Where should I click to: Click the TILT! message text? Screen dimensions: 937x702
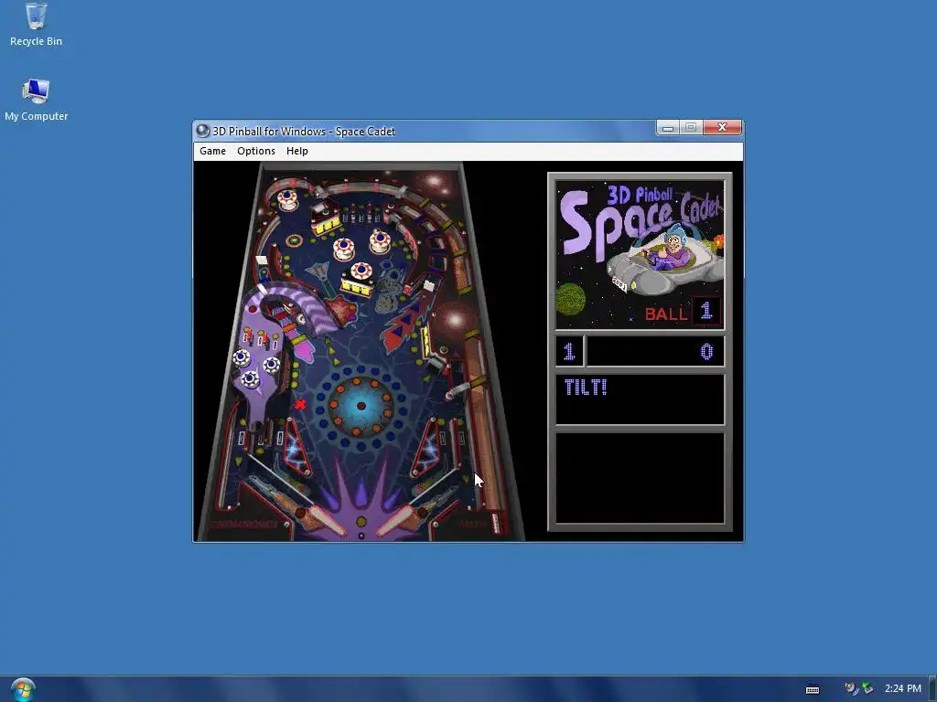click(586, 388)
